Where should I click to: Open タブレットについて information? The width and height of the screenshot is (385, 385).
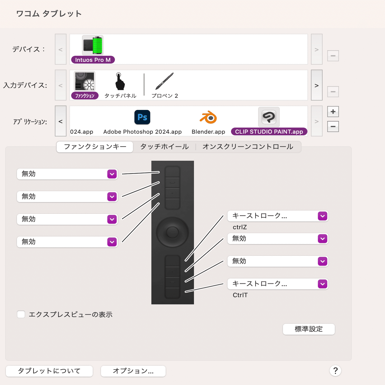click(x=49, y=371)
